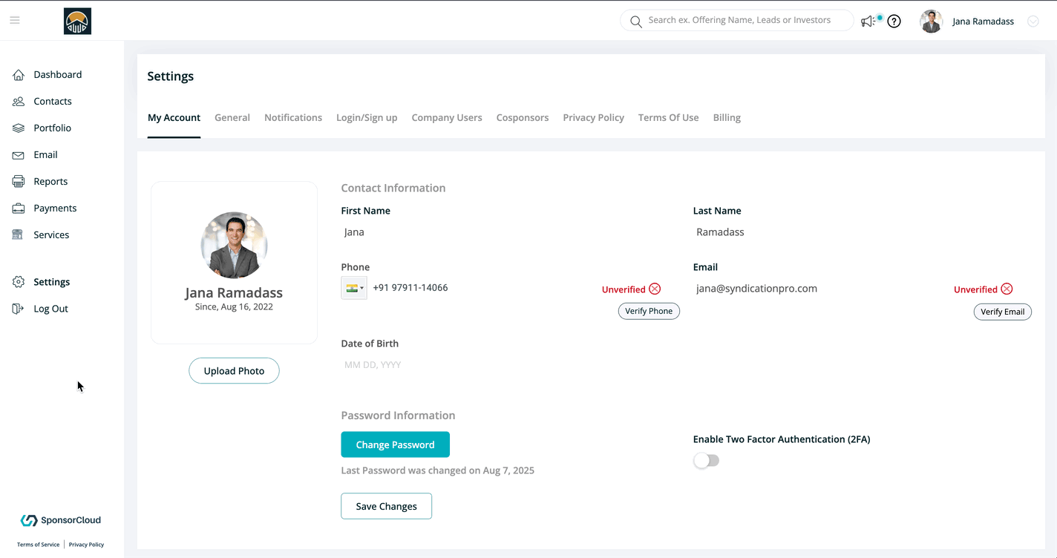Open the Portfolio section
The height and width of the screenshot is (558, 1057).
click(19, 128)
